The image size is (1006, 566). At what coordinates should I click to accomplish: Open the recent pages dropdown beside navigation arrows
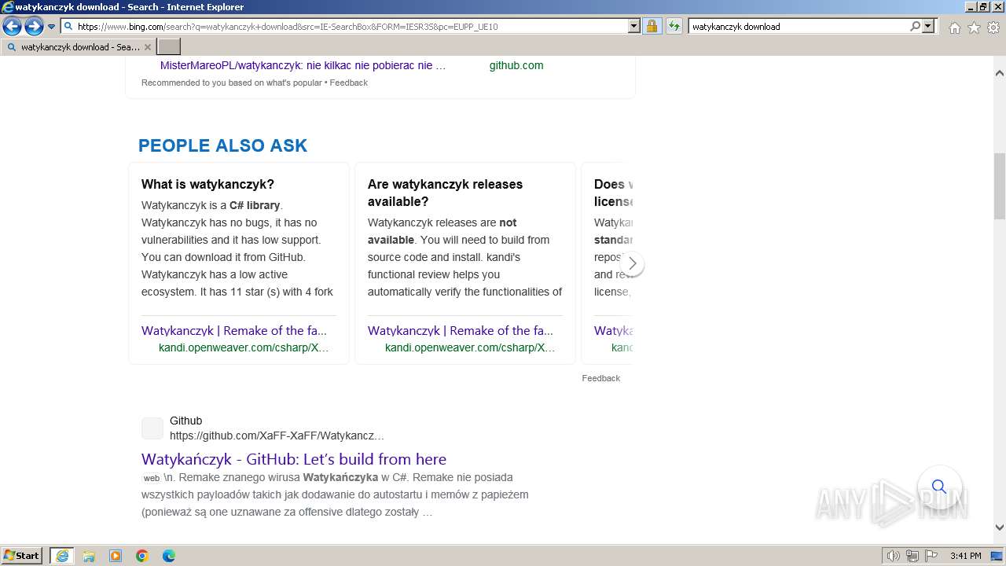51,27
